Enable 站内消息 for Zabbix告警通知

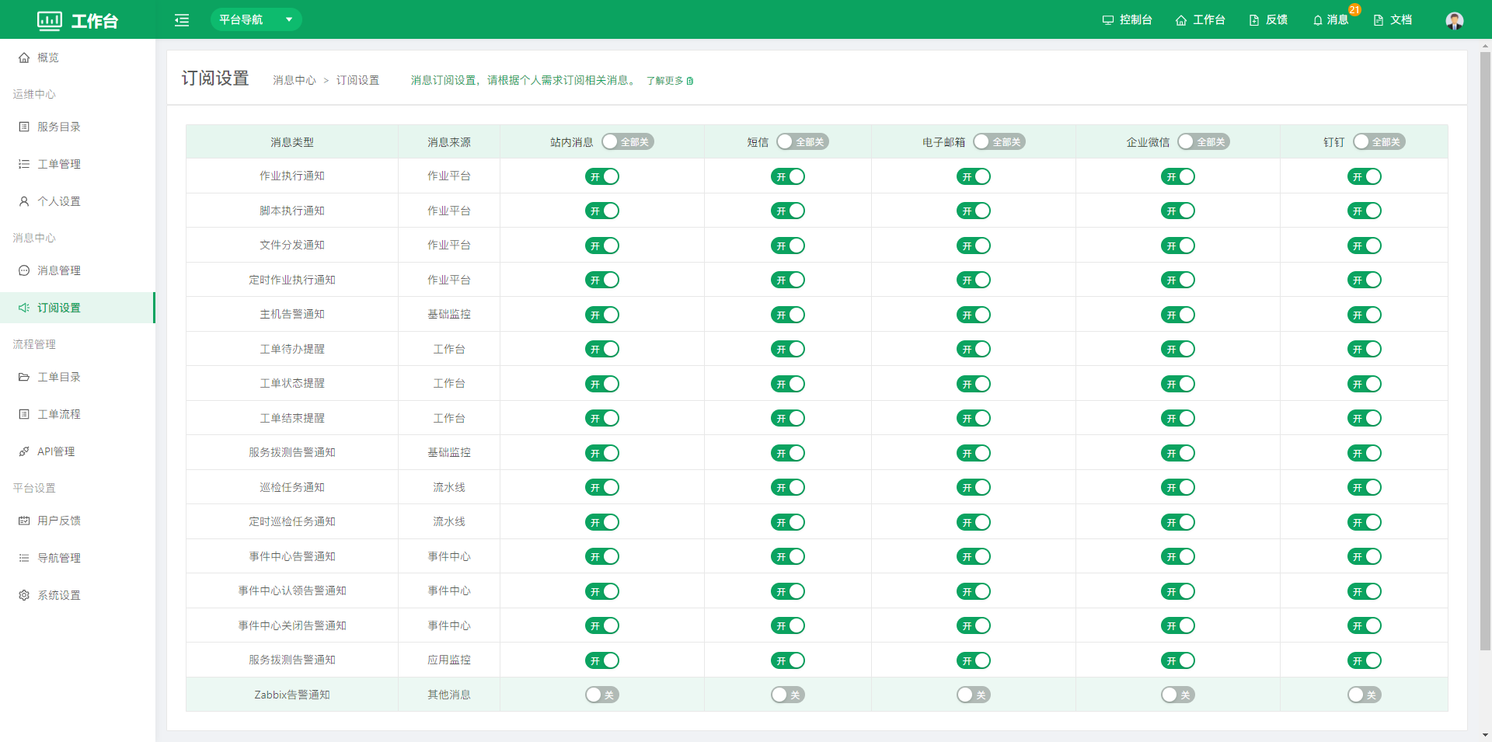[x=602, y=695]
